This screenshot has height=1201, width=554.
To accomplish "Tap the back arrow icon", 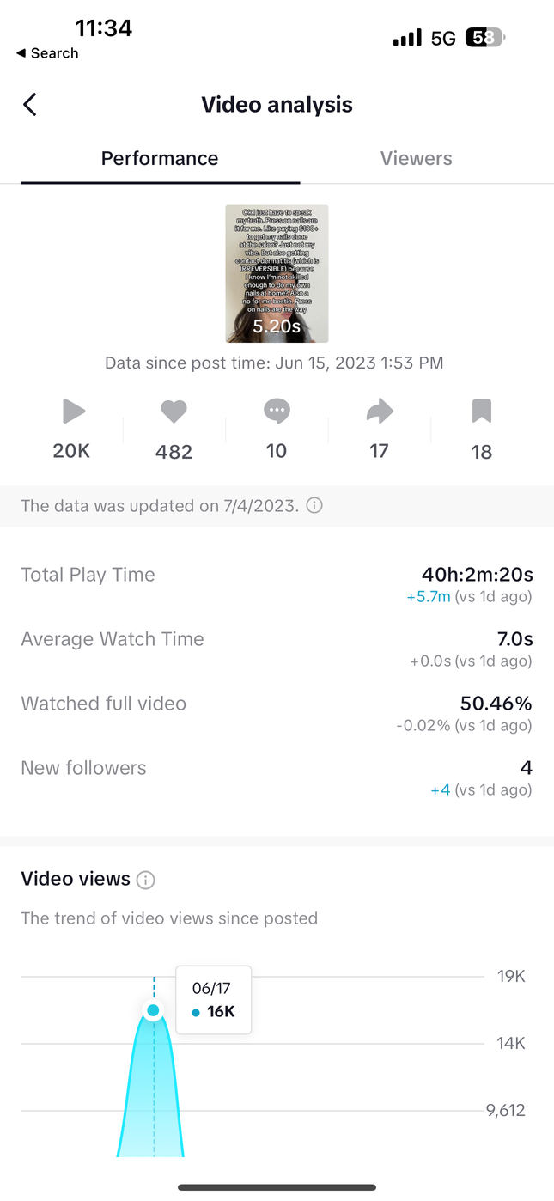I will coord(30,105).
